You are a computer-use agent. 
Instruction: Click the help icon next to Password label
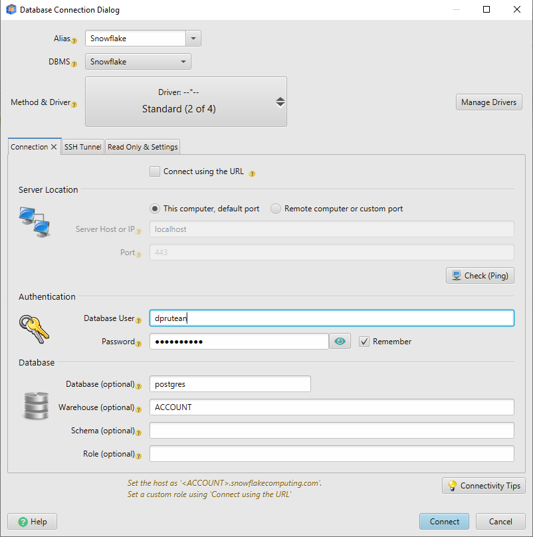pyautogui.click(x=138, y=344)
